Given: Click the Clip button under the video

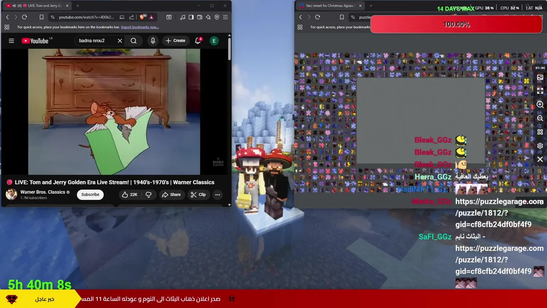Looking at the screenshot, I should (x=198, y=195).
